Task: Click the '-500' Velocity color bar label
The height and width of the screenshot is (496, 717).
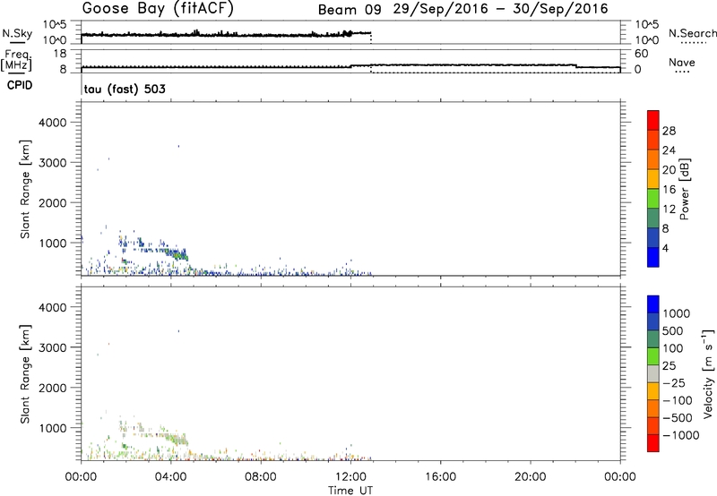Action: pos(678,417)
